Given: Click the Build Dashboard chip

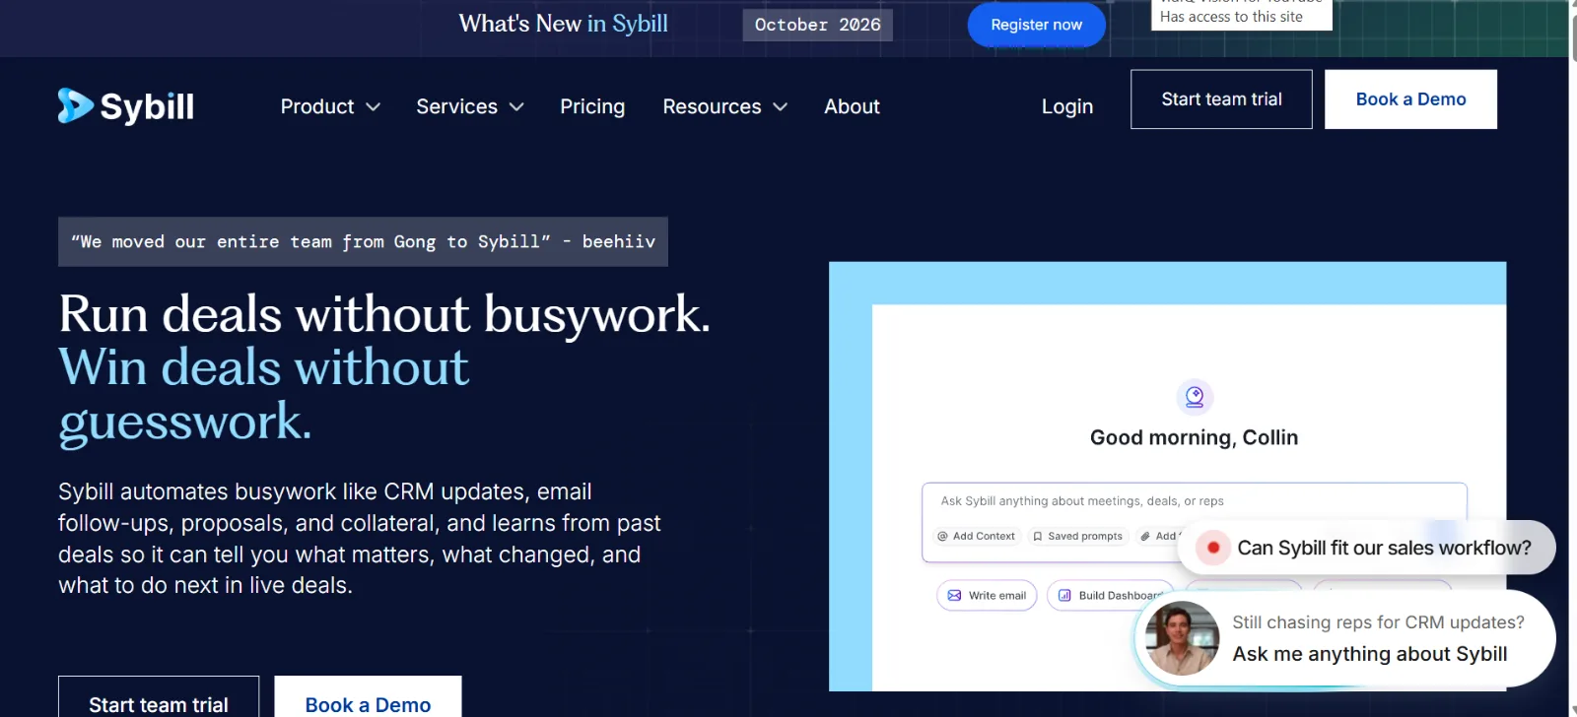Looking at the screenshot, I should [1110, 595].
